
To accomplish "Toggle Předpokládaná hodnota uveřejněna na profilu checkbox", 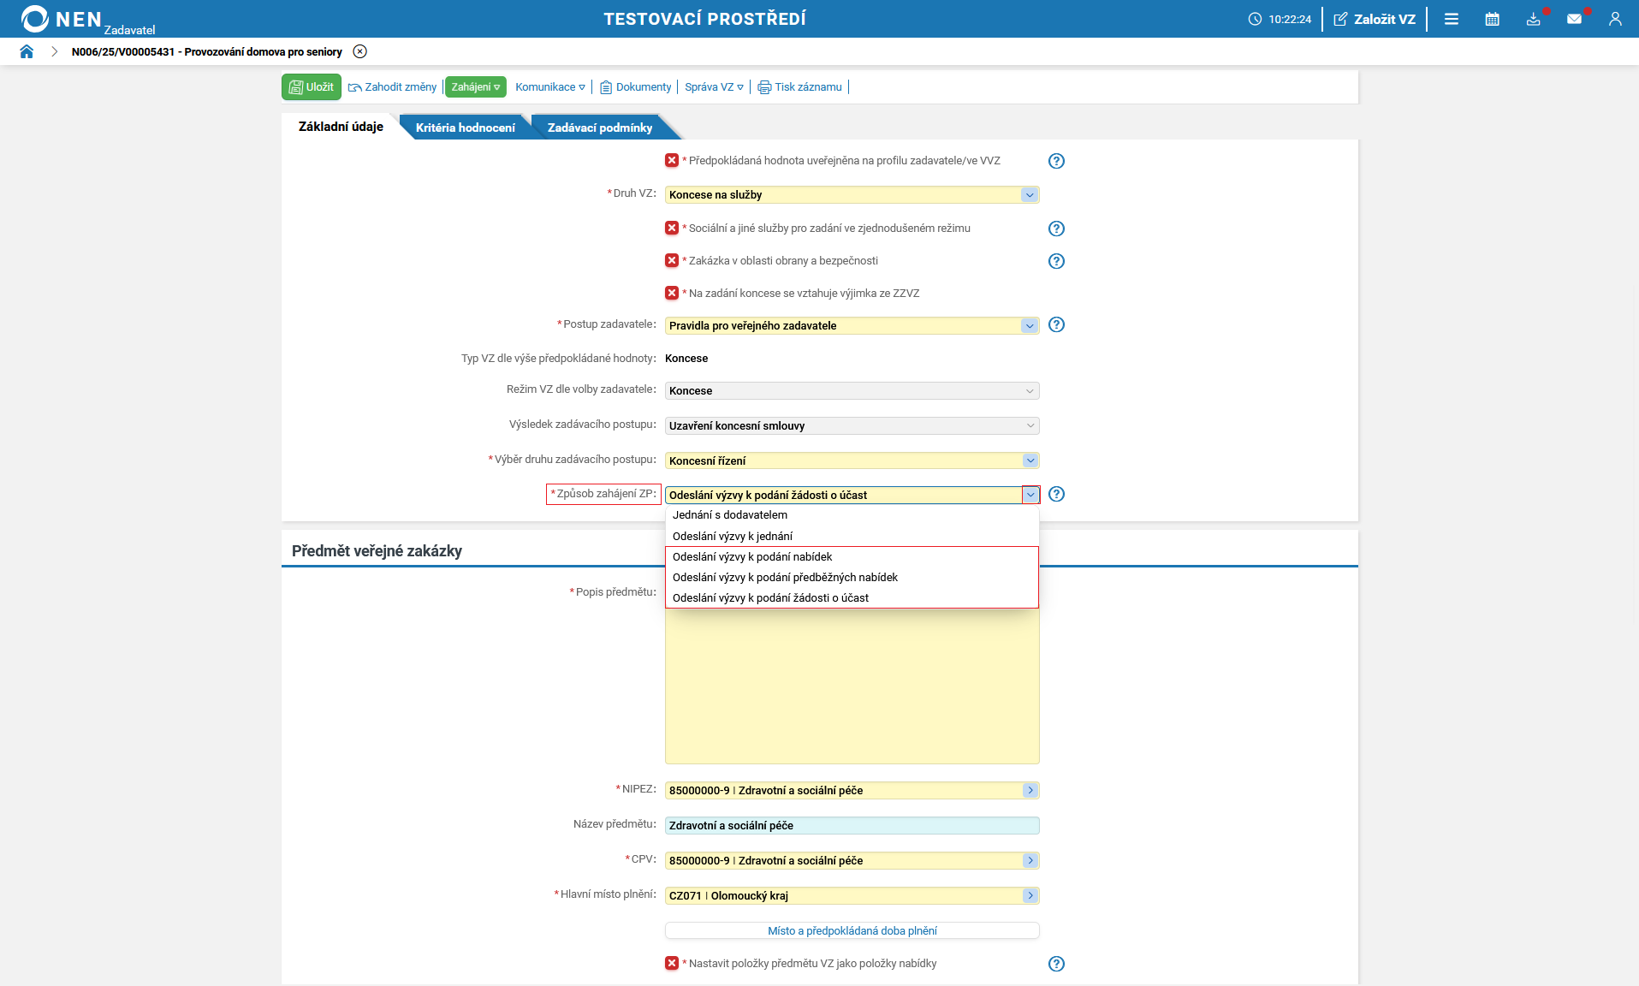I will coord(672,160).
